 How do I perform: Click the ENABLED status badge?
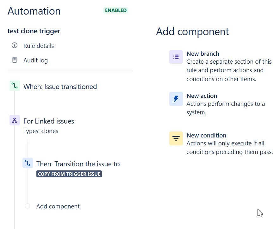click(115, 10)
